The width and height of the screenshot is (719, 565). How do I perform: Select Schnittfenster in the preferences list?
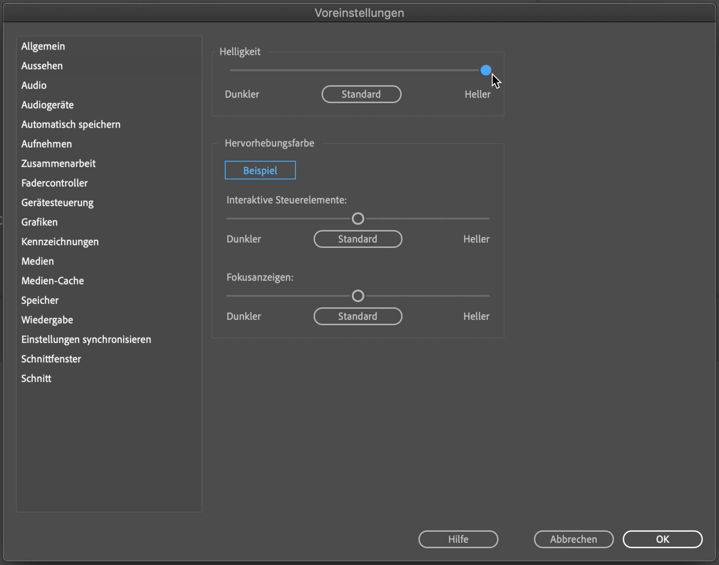click(x=51, y=359)
